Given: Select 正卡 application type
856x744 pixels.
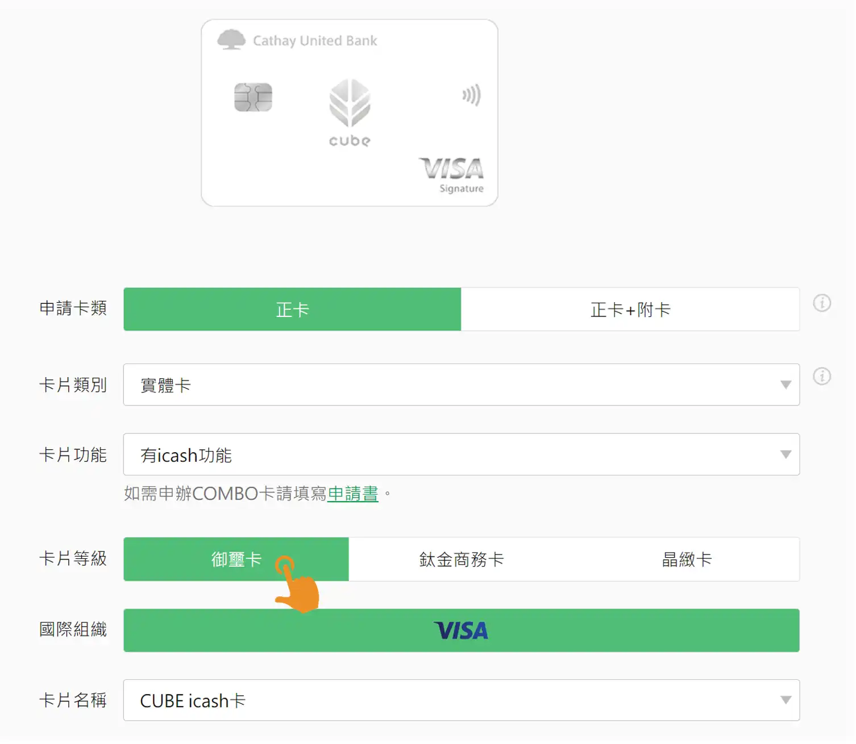Looking at the screenshot, I should click(x=292, y=310).
